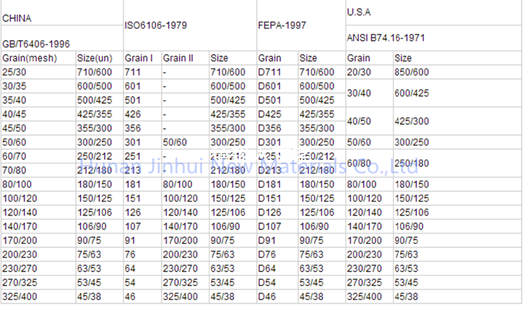Click the ISO6106-1979 header cell
The height and width of the screenshot is (311, 523).
point(190,25)
